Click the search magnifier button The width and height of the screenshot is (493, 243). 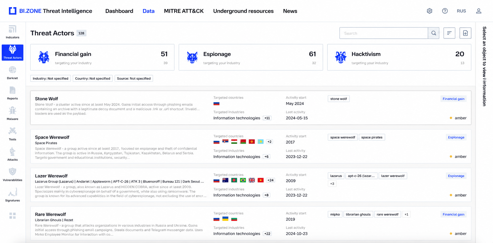(x=434, y=33)
